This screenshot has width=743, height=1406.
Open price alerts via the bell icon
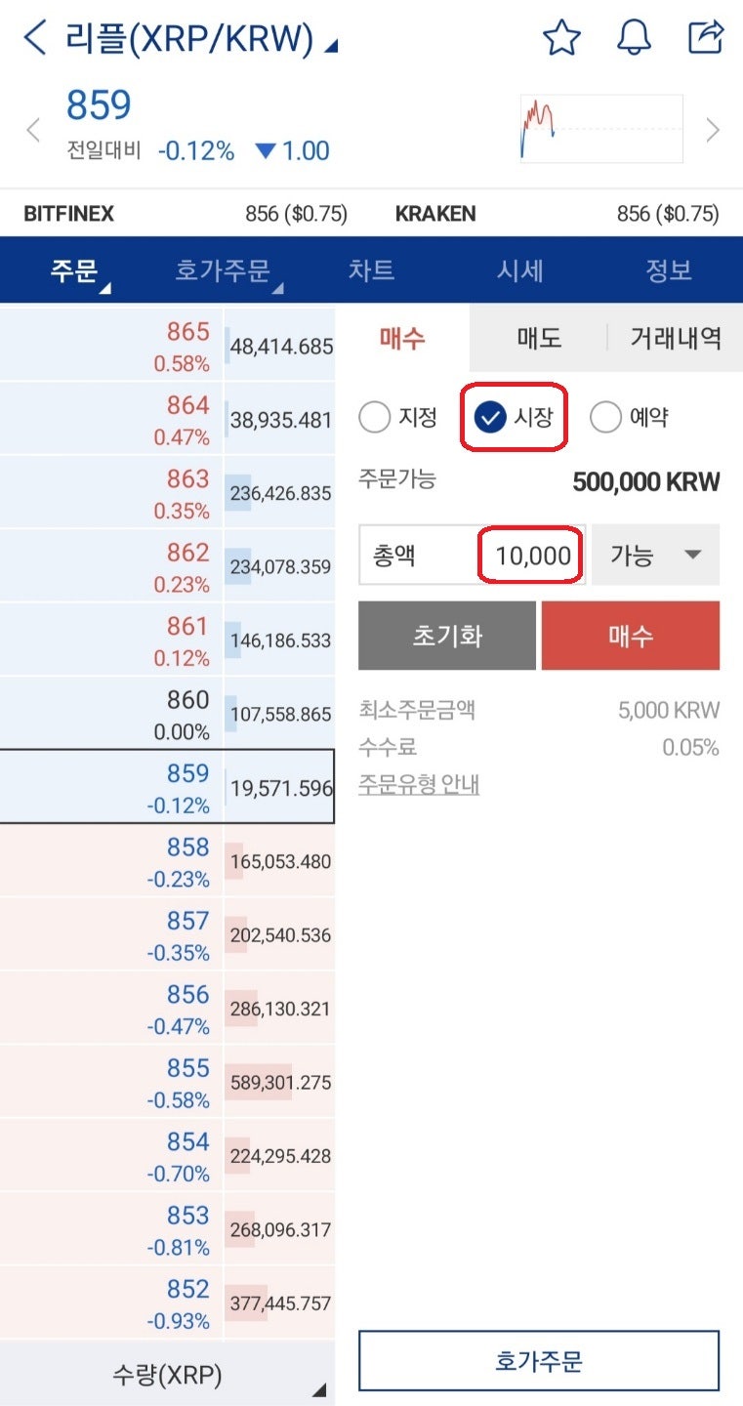pyautogui.click(x=635, y=39)
